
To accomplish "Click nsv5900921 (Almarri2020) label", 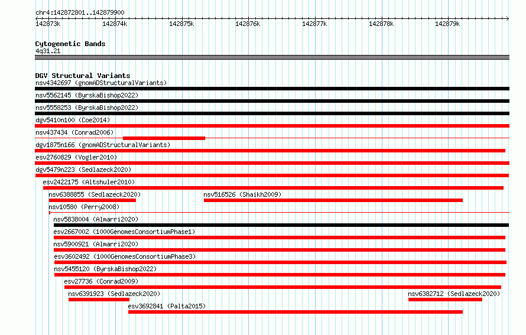I will 96,244.
